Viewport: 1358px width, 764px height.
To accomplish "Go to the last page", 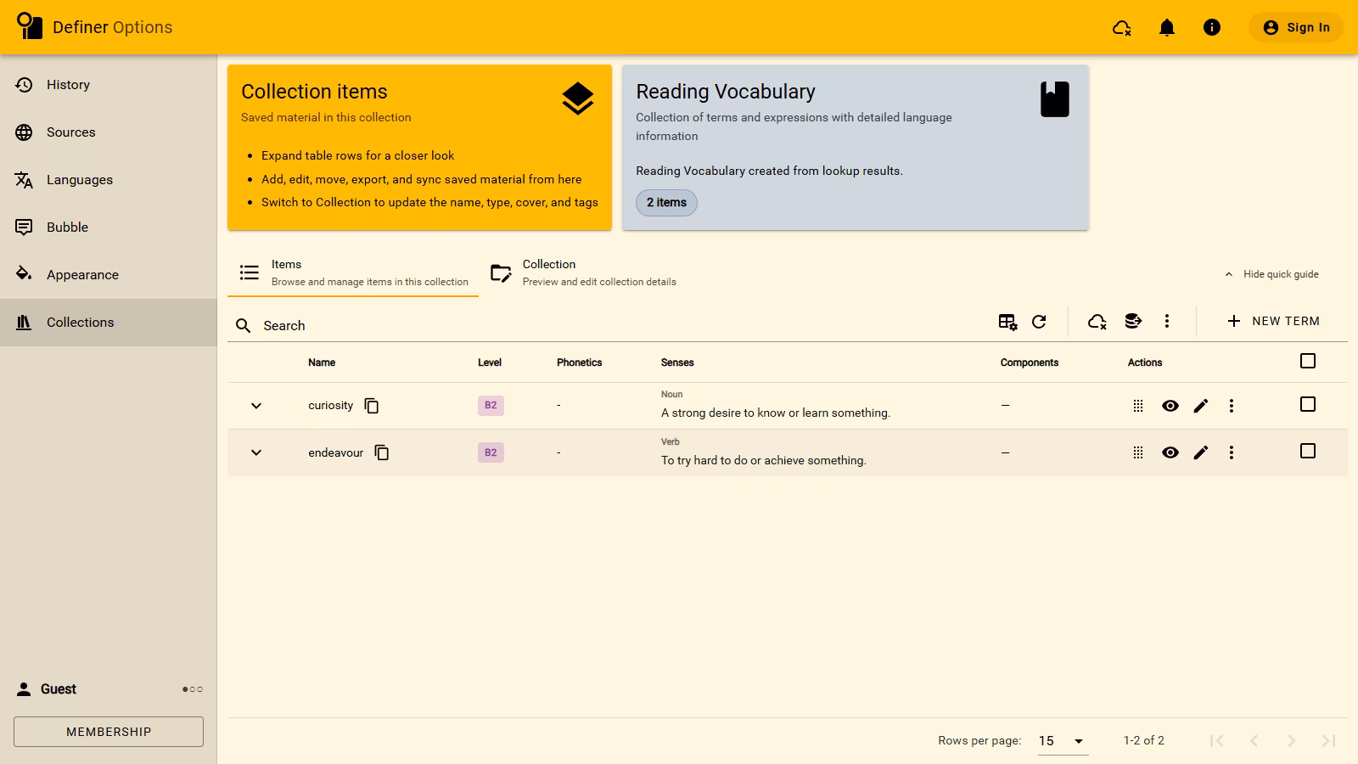I will (1329, 741).
